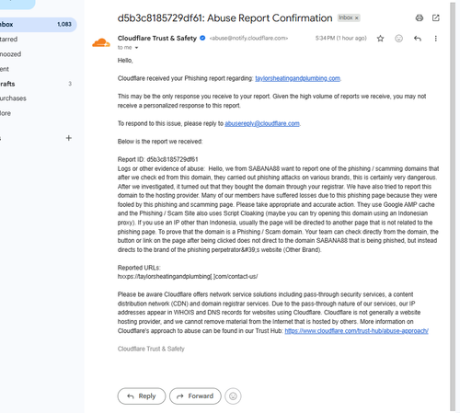Viewport: 460px width, 413px height.
Task: Click the Inbox unread count 1,083
Action: point(64,24)
